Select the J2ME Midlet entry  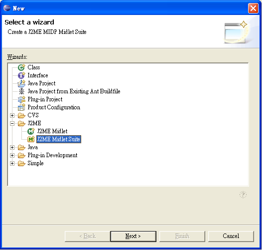pos(52,131)
